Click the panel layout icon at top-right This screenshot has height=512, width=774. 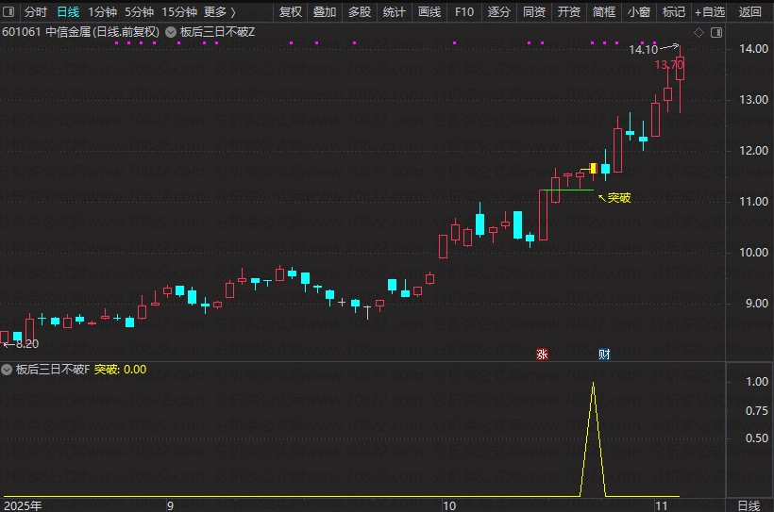[715, 32]
